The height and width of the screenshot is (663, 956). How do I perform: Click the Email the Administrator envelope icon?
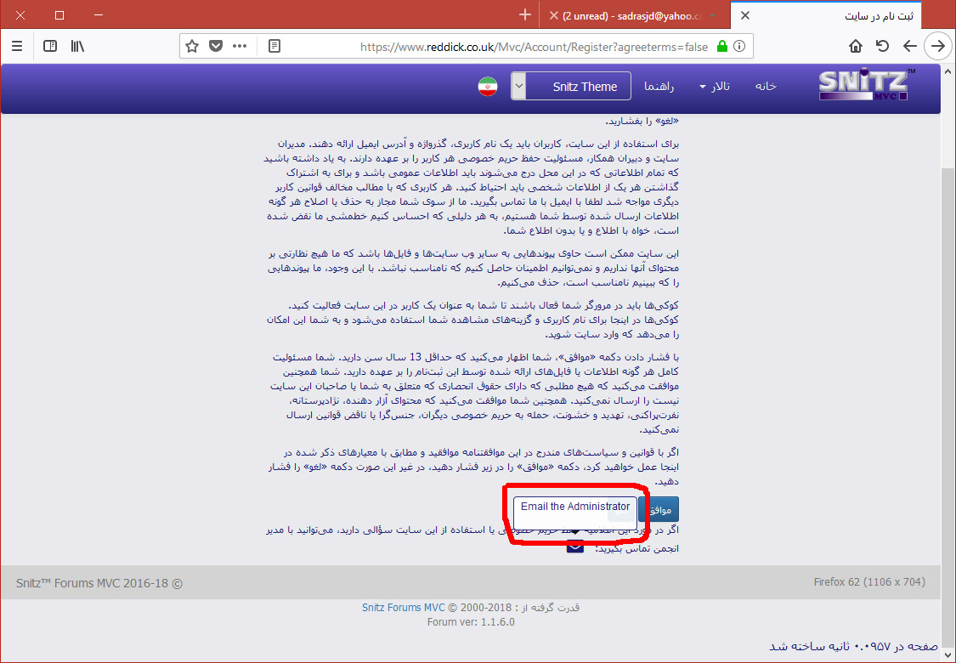575,547
